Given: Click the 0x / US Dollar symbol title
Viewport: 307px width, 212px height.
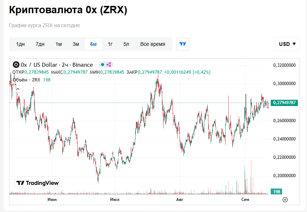Looking at the screenshot, I should [57, 65].
